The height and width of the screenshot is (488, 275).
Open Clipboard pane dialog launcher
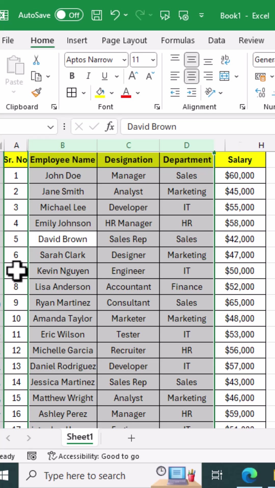pos(54,107)
